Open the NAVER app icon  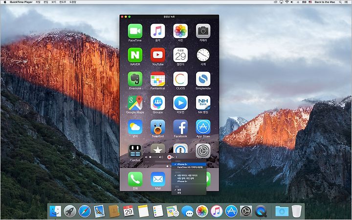(135, 55)
